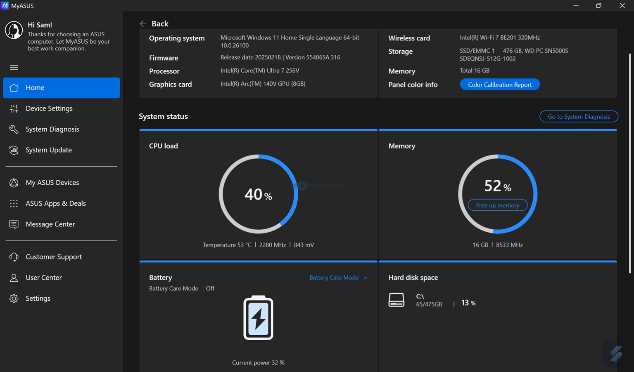The height and width of the screenshot is (372, 634).
Task: Open the Message Center
Action: pyautogui.click(x=61, y=224)
